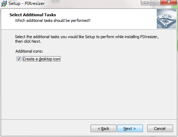Click the instruction paragraph mentioning installing PIXresizer
The image size is (178, 137).
tap(87, 39)
